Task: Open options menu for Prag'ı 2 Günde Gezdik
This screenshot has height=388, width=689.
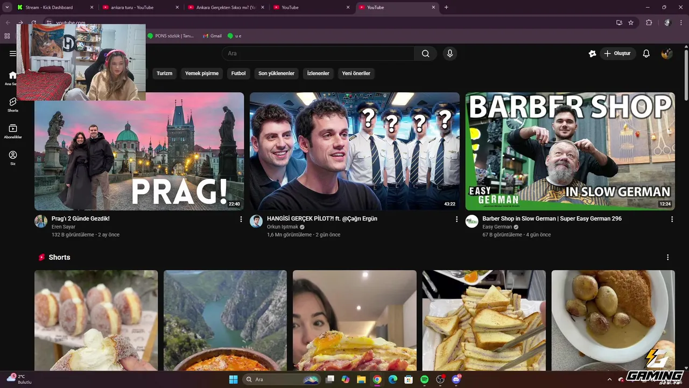Action: pyautogui.click(x=241, y=219)
